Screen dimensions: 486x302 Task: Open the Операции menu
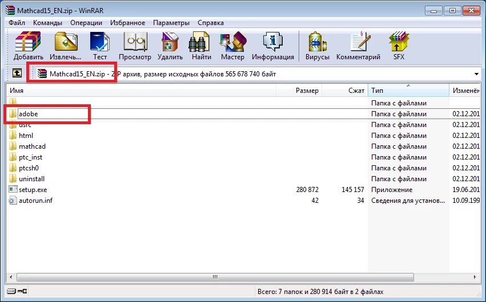(86, 23)
